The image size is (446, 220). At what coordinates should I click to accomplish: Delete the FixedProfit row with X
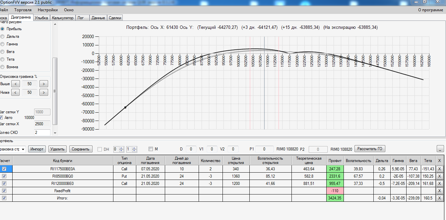point(439,191)
